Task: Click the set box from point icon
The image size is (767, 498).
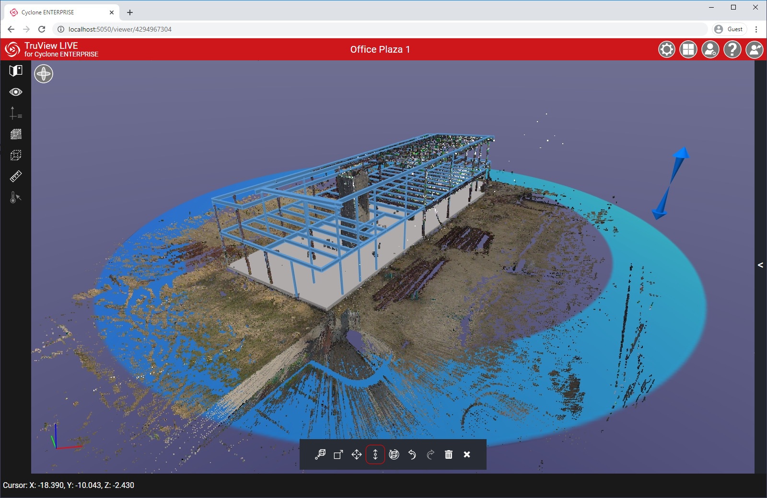Action: (x=320, y=454)
